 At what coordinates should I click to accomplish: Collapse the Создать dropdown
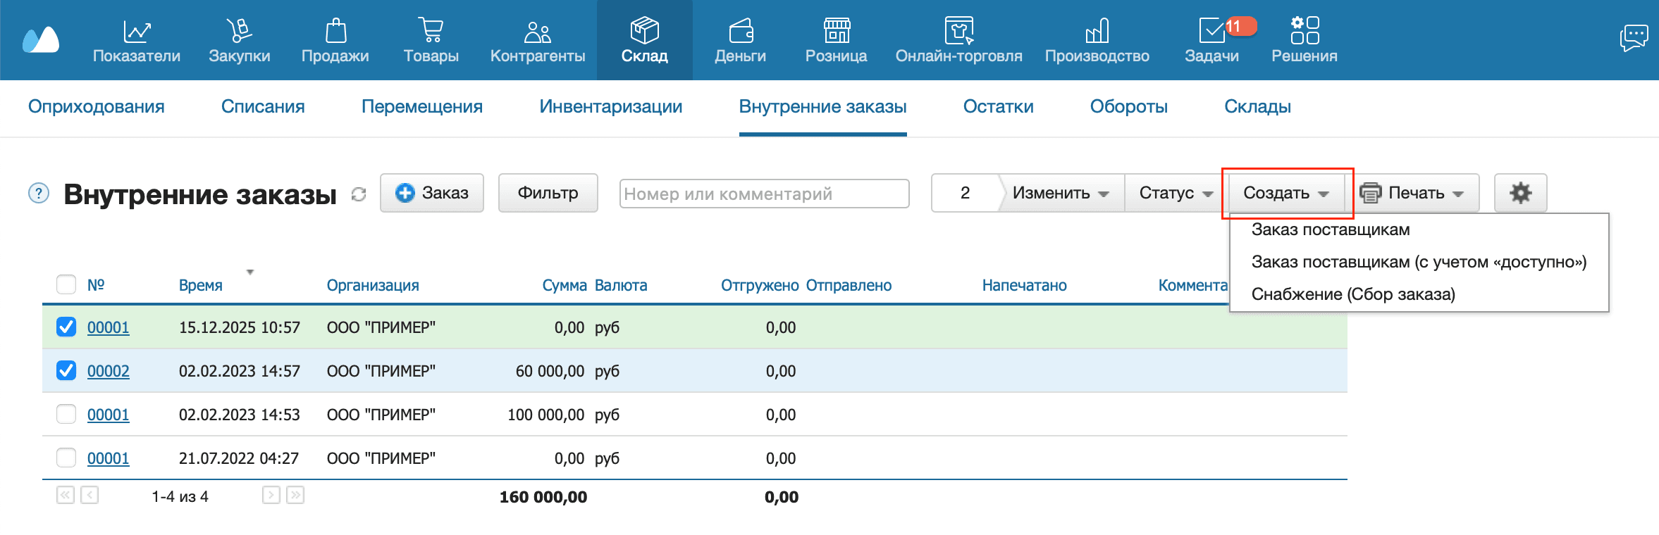click(1286, 193)
